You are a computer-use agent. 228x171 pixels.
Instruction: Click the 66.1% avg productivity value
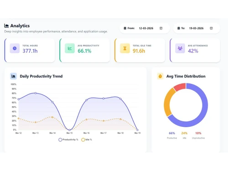(84, 51)
